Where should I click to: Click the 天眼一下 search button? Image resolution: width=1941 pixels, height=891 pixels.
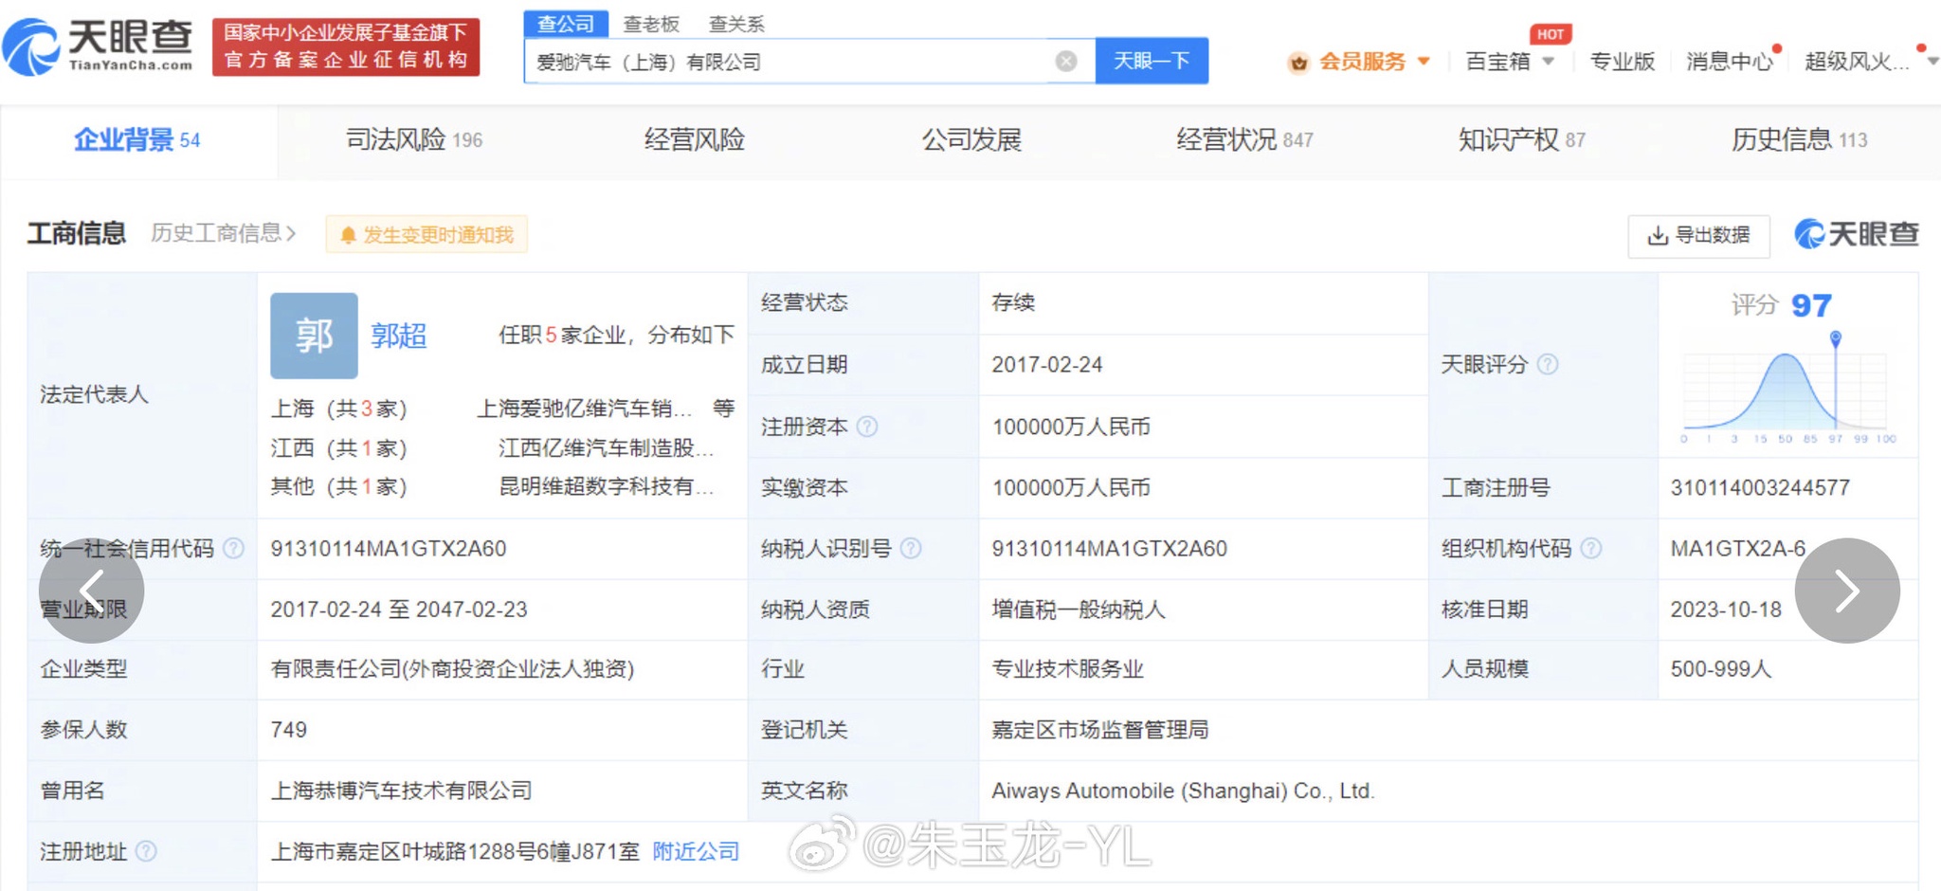(x=1151, y=61)
